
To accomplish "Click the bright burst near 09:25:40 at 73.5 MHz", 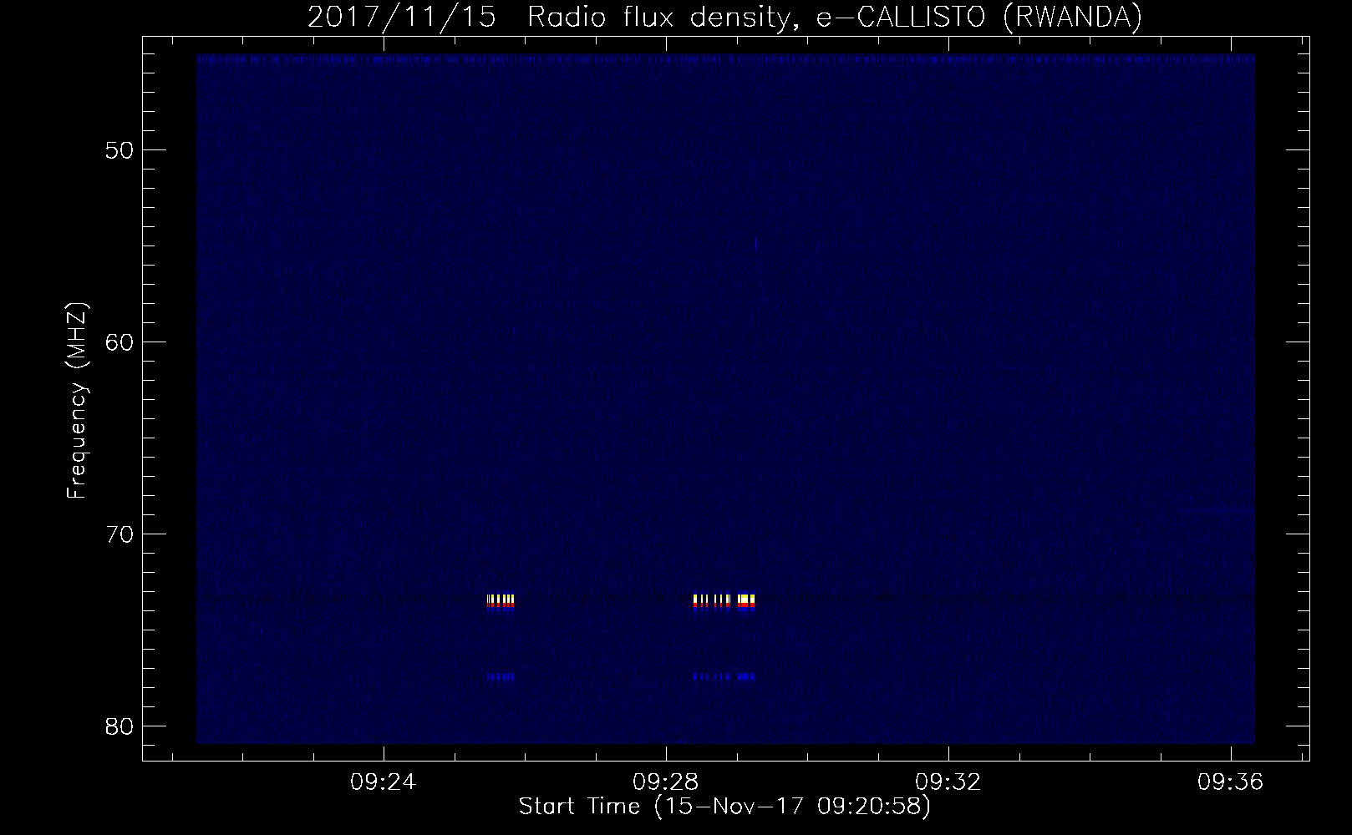I will (501, 602).
